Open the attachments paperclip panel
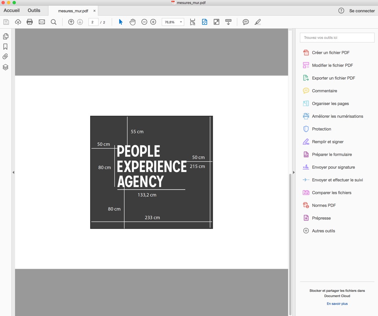This screenshot has height=316, width=378. (5, 57)
